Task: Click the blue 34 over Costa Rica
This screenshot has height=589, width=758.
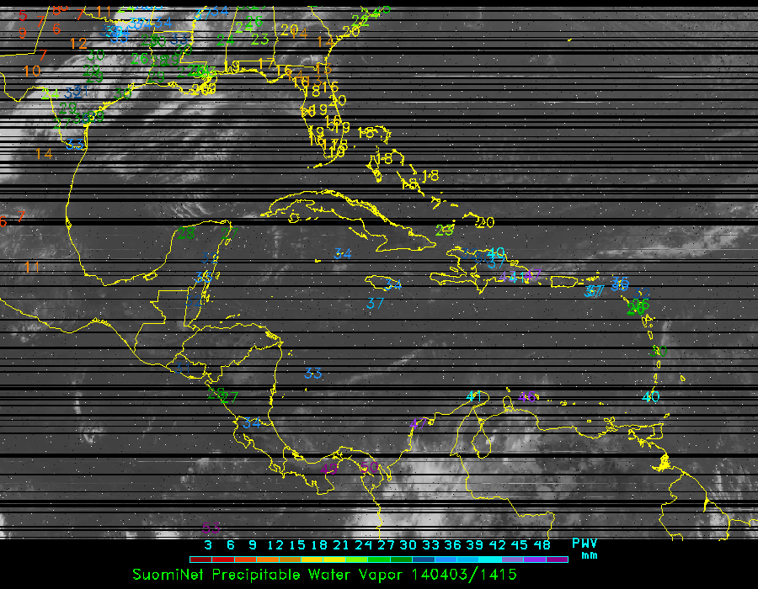Action: (252, 423)
